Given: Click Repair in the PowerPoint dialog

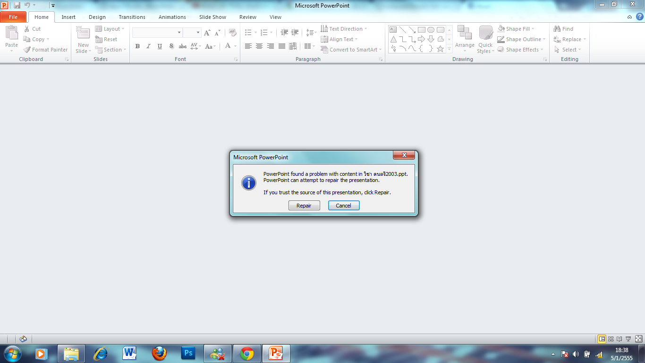Looking at the screenshot, I should tap(304, 205).
